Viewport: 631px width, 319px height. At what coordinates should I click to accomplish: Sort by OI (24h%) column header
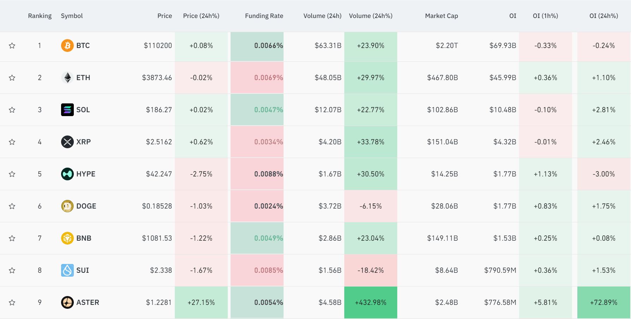(x=603, y=16)
